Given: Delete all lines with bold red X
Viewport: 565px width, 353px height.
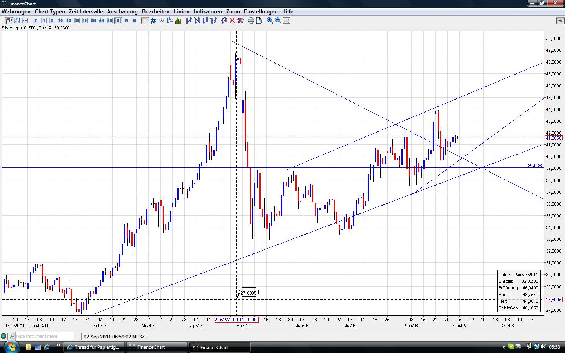Looking at the screenshot, I should pyautogui.click(x=241, y=20).
